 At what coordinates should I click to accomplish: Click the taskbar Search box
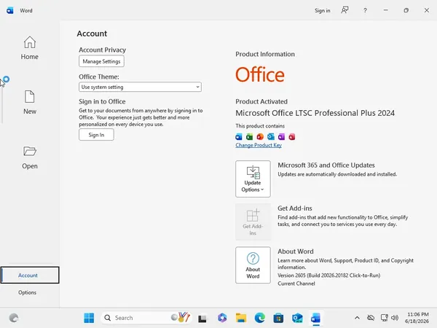pos(146,318)
